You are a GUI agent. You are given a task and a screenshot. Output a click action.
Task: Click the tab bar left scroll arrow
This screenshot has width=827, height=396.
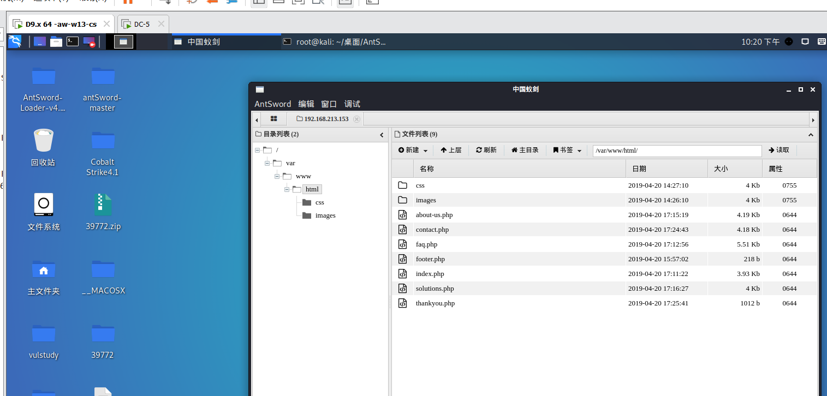(x=257, y=119)
